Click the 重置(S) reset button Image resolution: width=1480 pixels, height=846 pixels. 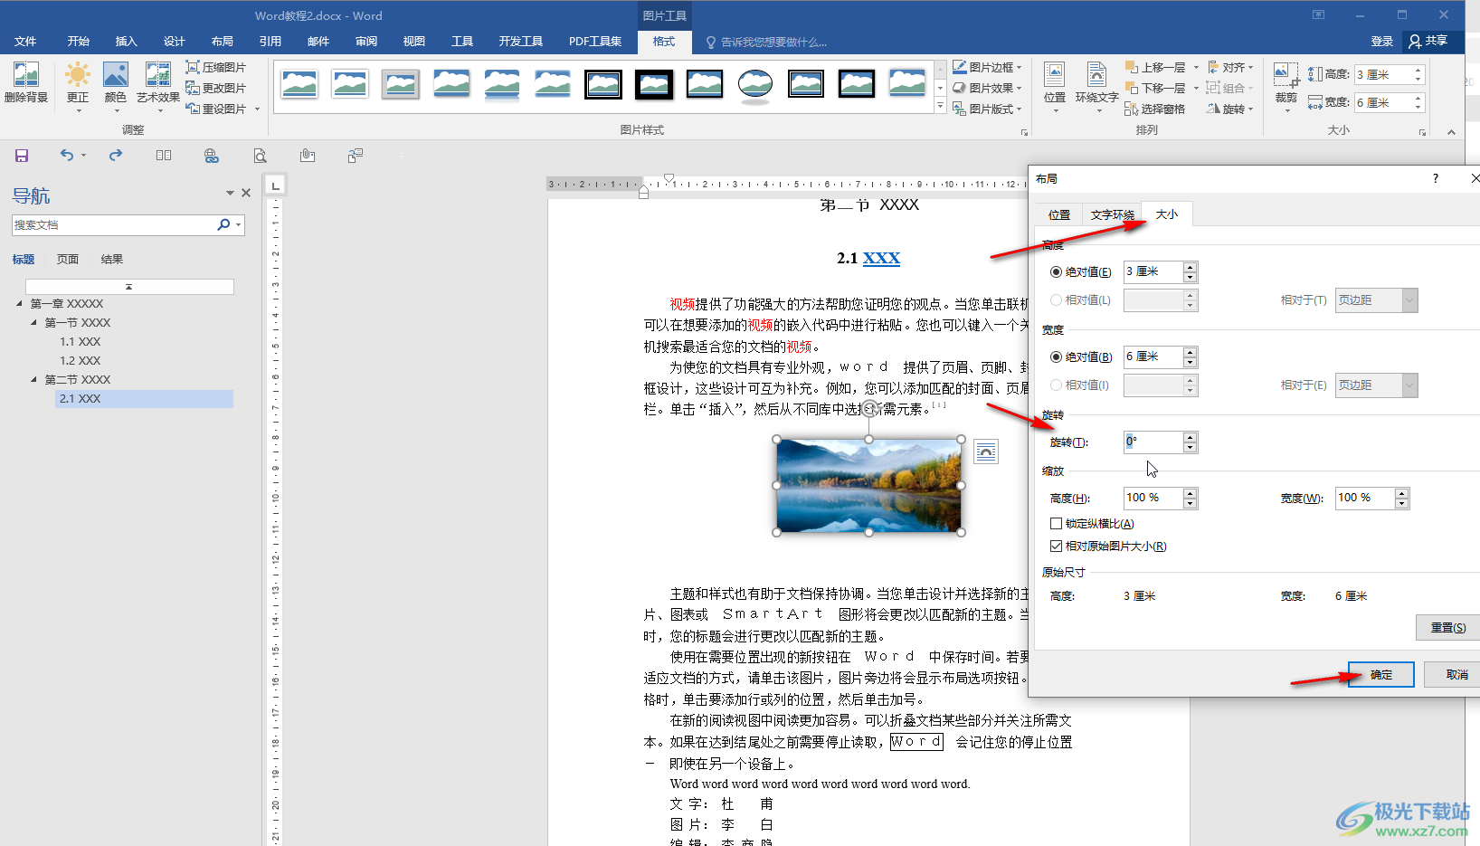pyautogui.click(x=1447, y=627)
